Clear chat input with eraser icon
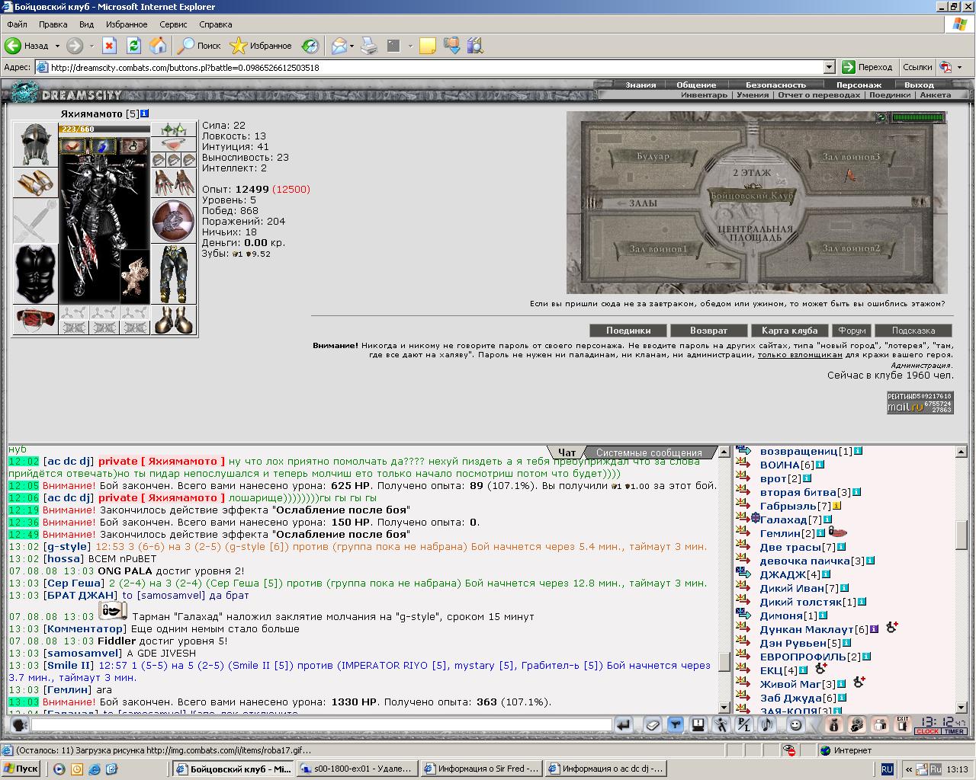 tap(652, 725)
